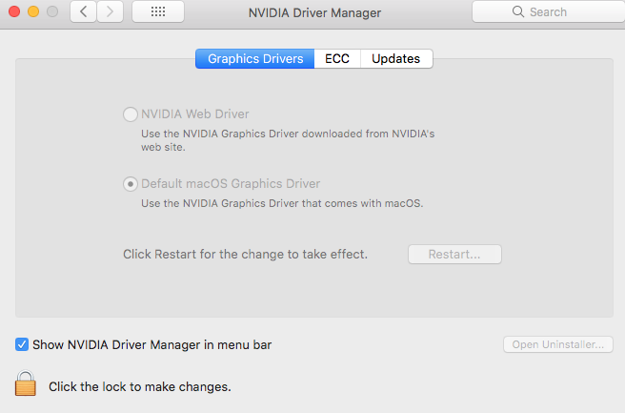This screenshot has width=625, height=413.
Task: Choose Default macOS Graphics Driver radio
Action: pos(130,184)
